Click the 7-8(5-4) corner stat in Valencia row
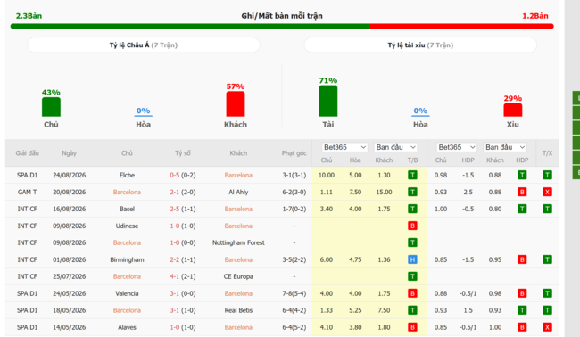The width and height of the screenshot is (580, 337). pos(294,293)
